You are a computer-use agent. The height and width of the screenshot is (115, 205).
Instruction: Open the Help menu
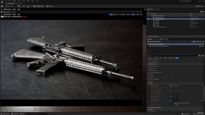tap(37, 1)
